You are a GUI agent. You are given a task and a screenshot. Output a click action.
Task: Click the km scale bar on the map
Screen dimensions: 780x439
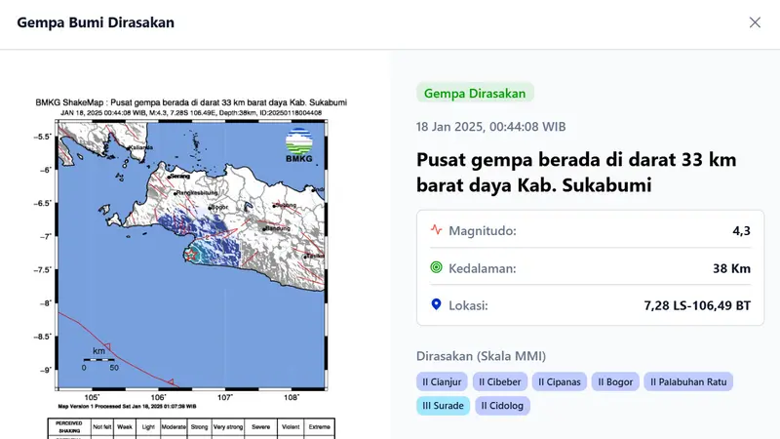pyautogui.click(x=99, y=359)
